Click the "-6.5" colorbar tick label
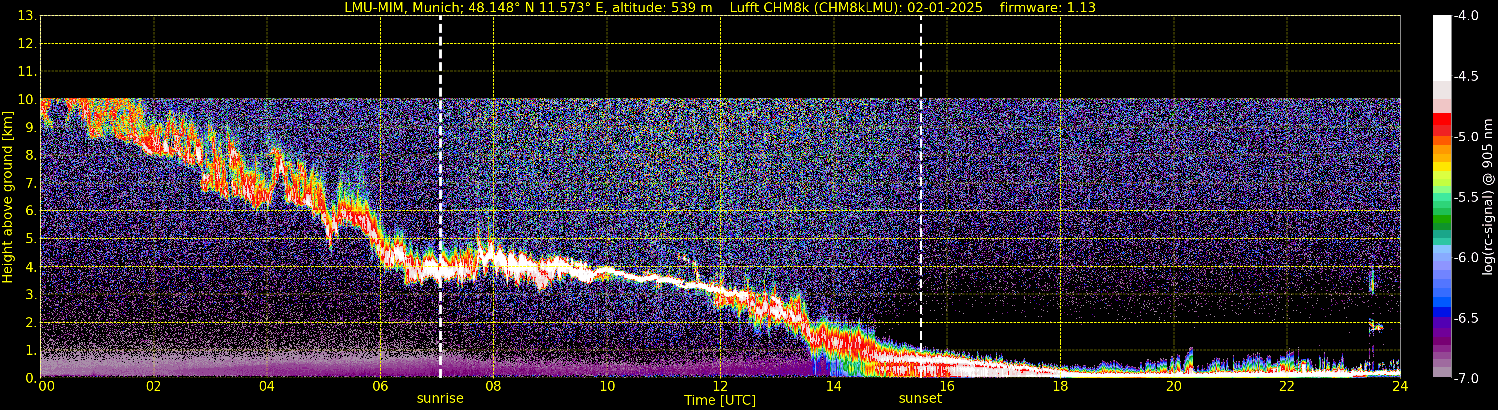 1465,318
